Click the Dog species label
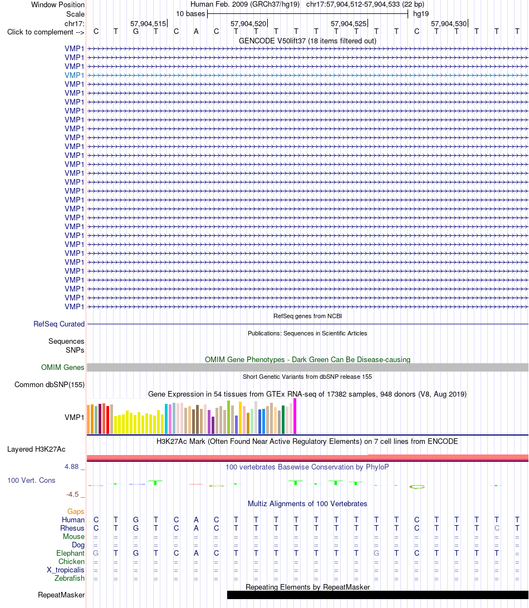Screen dimensions: 529x608 pyautogui.click(x=78, y=545)
